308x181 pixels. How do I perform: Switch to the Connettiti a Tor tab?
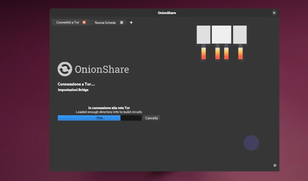tap(68, 22)
